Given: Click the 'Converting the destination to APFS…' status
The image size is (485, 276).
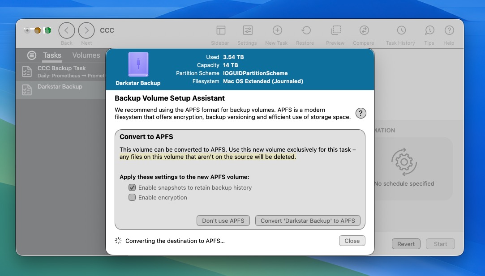Looking at the screenshot, I should coord(175,241).
